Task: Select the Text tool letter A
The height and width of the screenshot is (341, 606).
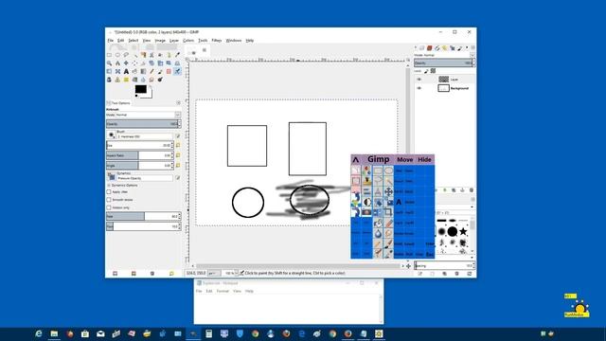Action: pyautogui.click(x=126, y=72)
